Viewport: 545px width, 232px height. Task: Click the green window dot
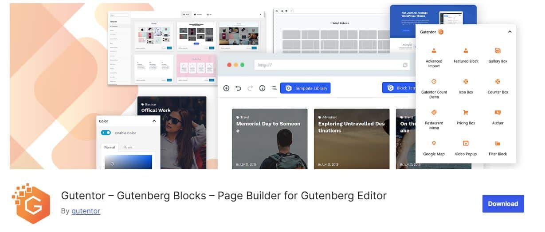click(242, 65)
